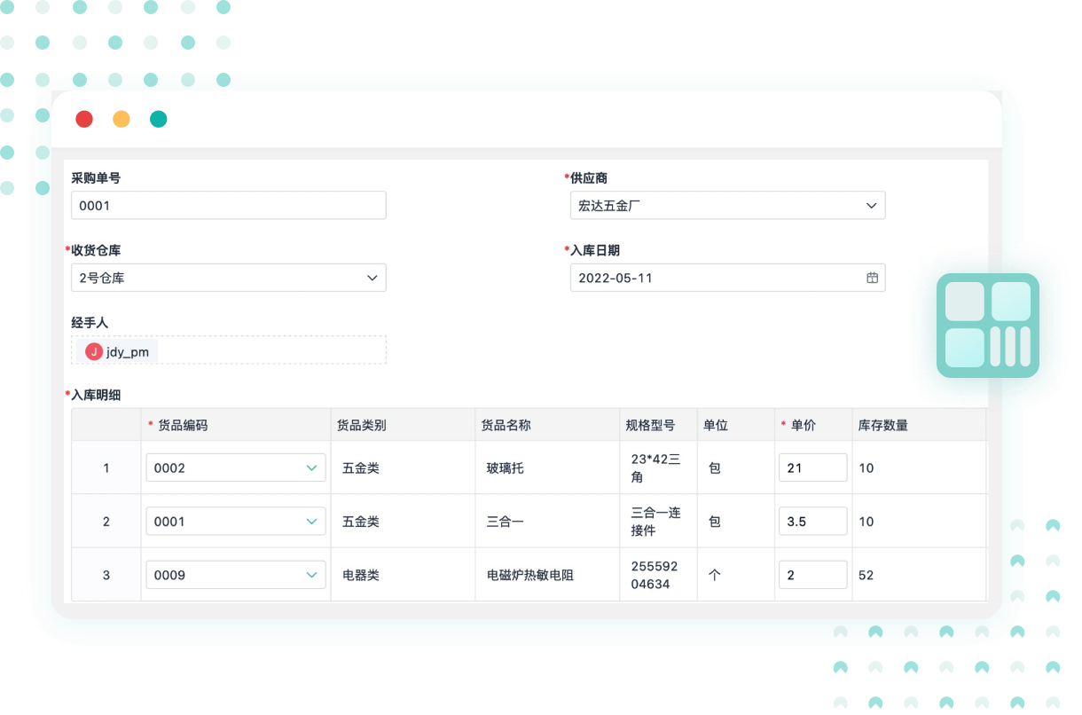Click the 包 unit cell in the 玻璃托 row

tap(735, 467)
